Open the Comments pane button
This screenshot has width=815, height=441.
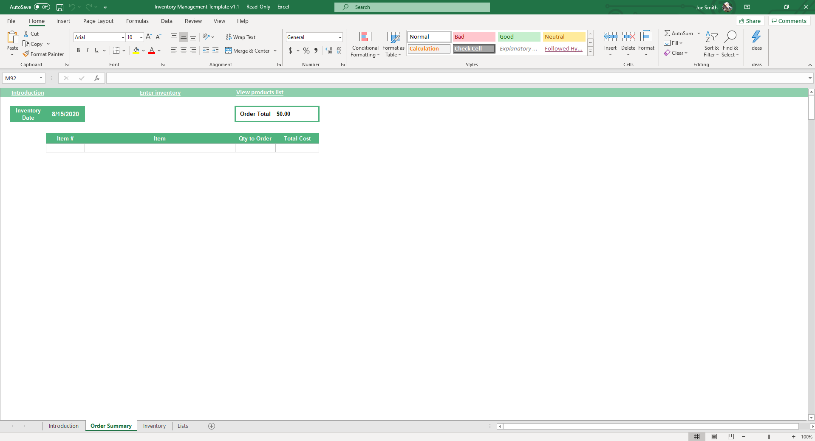789,21
